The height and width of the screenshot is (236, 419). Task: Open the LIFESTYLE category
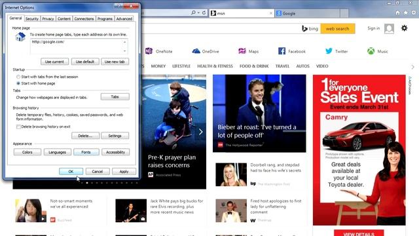pos(181,66)
